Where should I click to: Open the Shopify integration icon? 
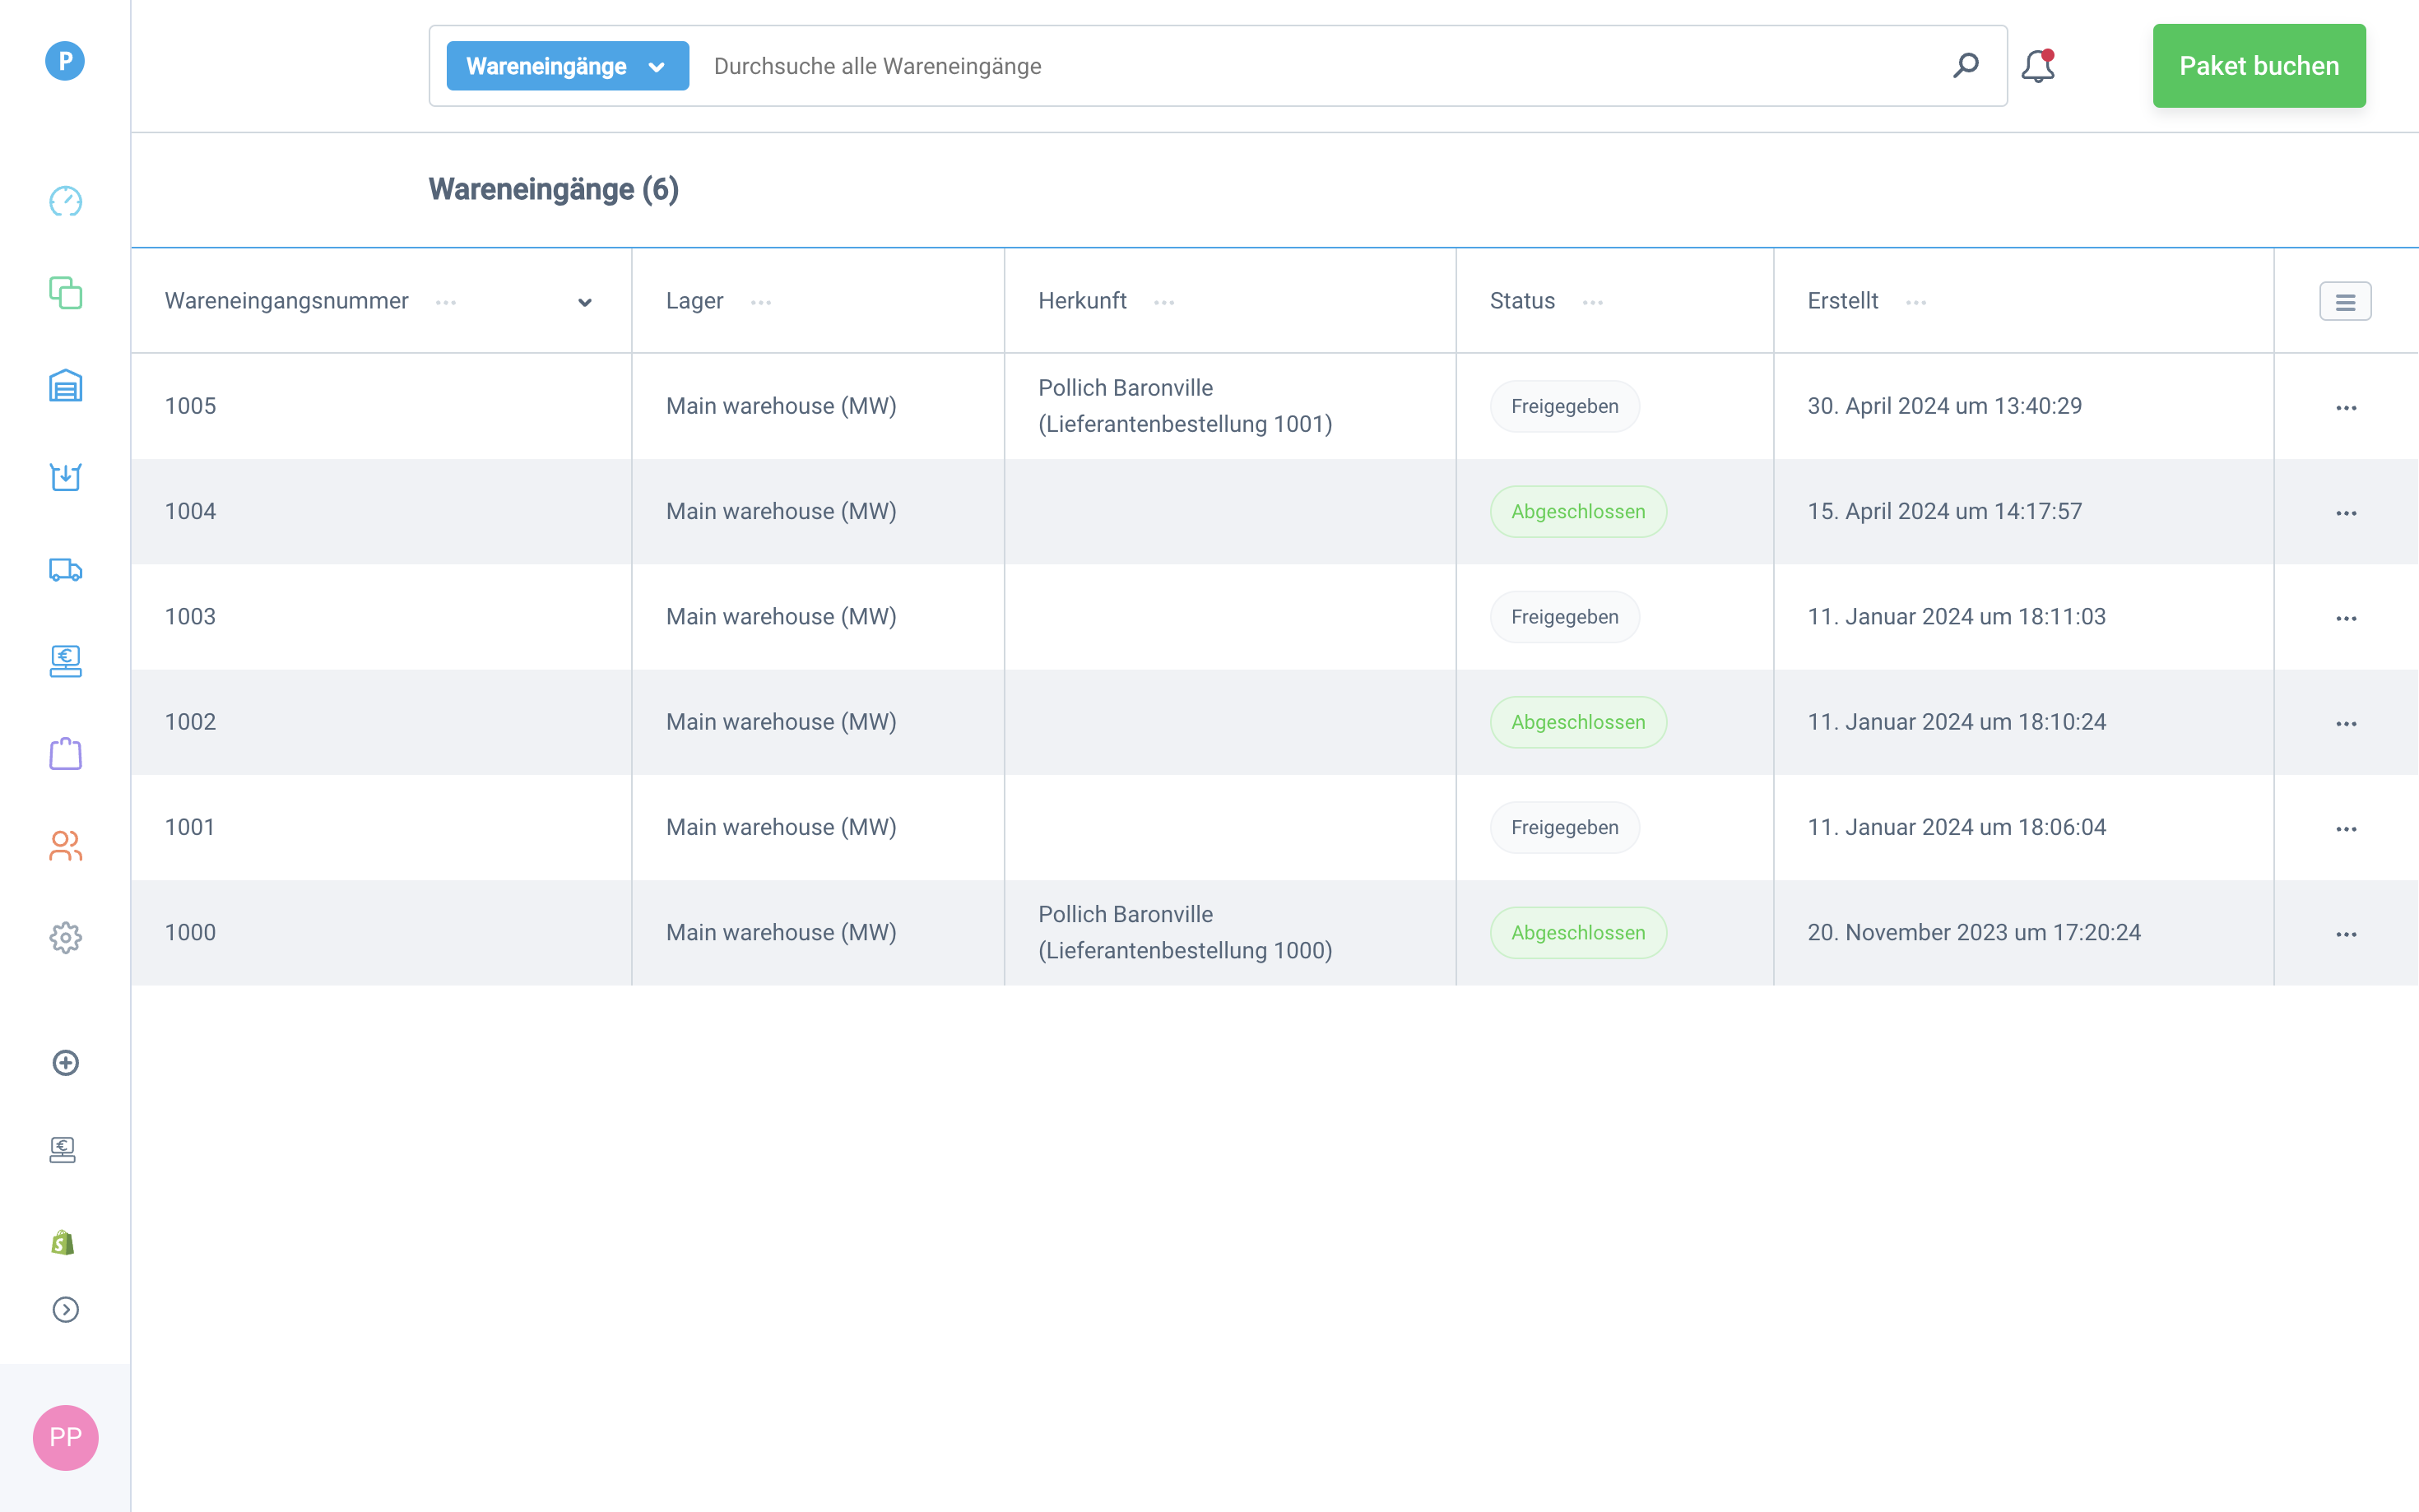[63, 1242]
